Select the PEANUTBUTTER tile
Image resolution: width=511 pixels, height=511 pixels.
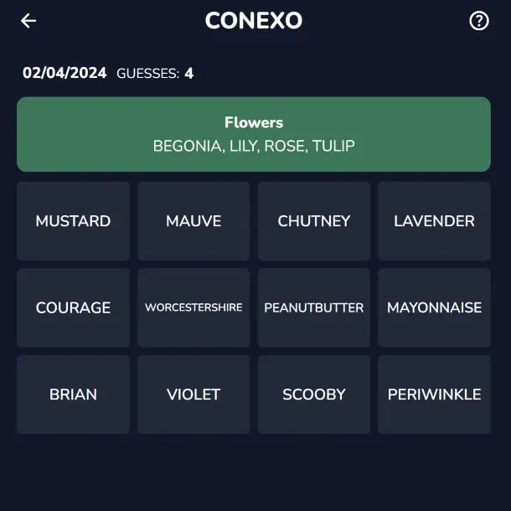click(x=314, y=307)
